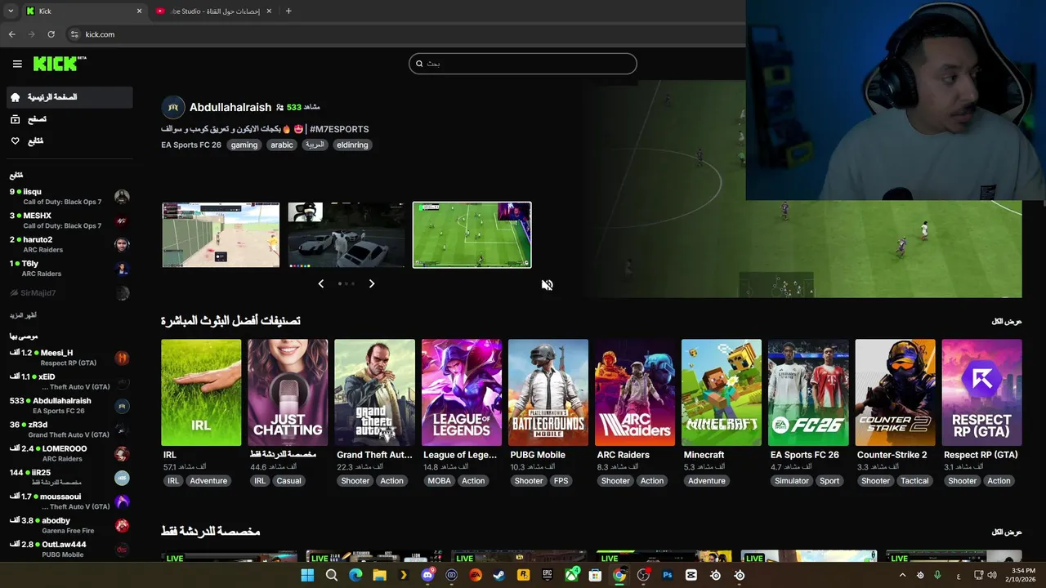Click the search input field
This screenshot has height=588, width=1046.
pyautogui.click(x=523, y=64)
